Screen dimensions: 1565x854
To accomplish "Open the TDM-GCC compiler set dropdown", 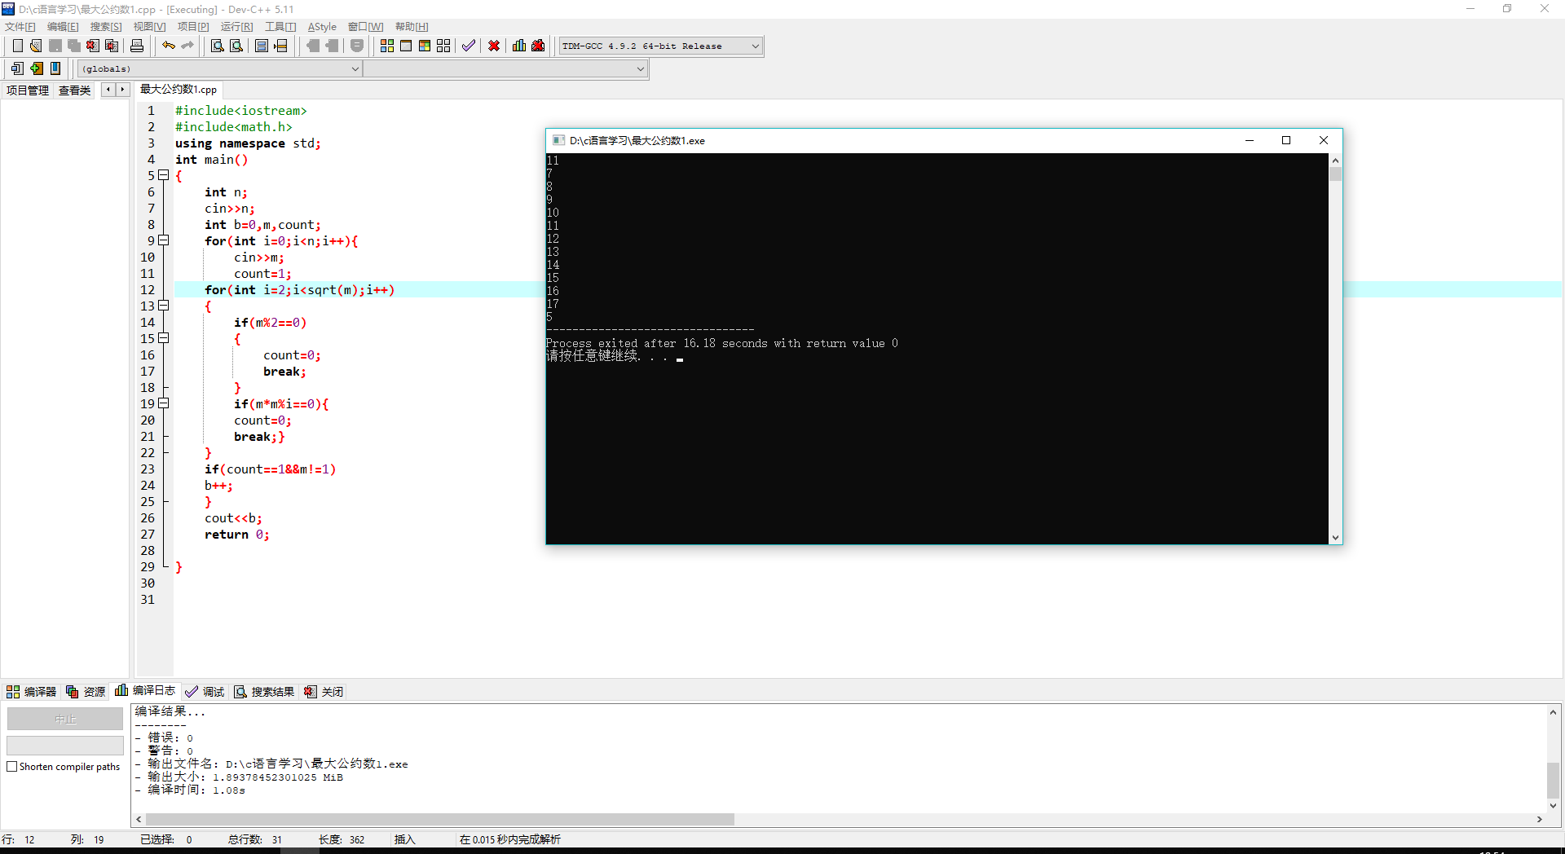I will (755, 46).
